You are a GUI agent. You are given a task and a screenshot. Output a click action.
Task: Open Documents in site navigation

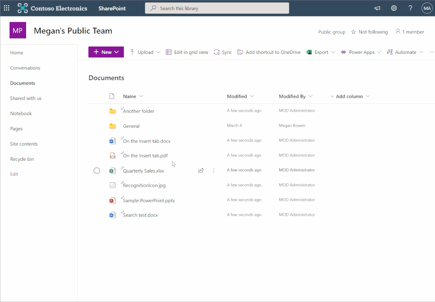pyautogui.click(x=23, y=83)
